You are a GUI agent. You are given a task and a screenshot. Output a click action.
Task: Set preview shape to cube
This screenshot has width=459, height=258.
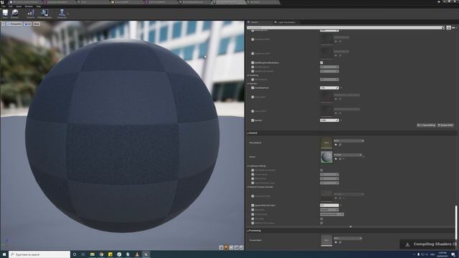pyautogui.click(x=236, y=247)
